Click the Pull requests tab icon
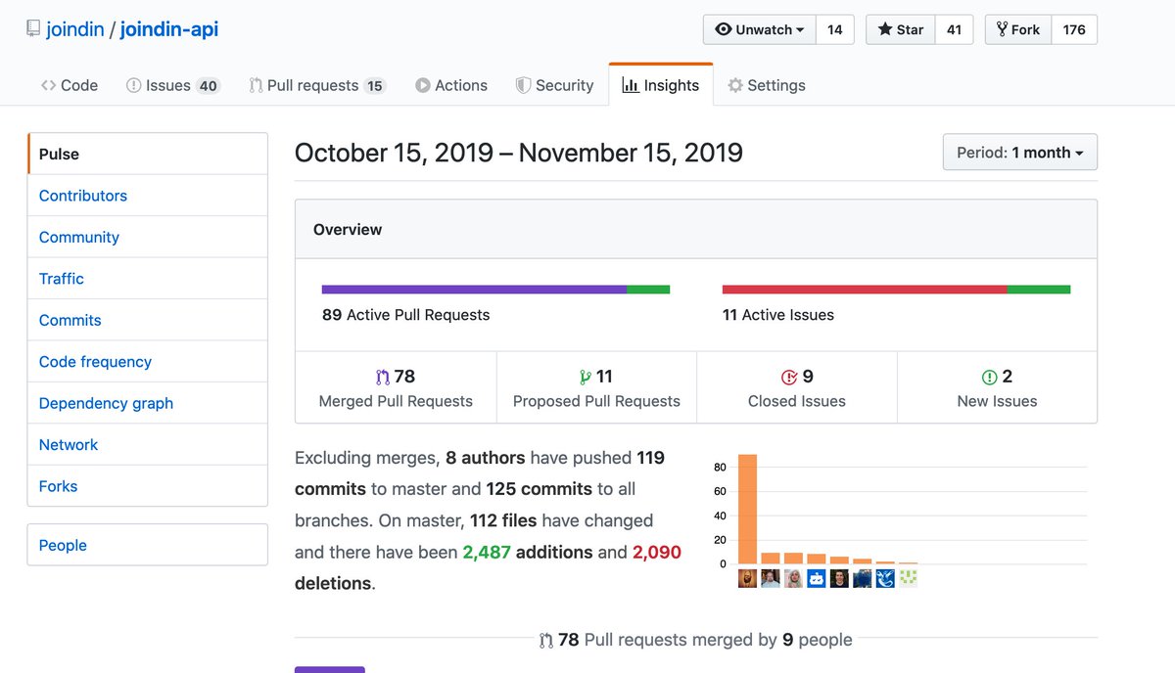The height and width of the screenshot is (673, 1175). [x=256, y=85]
